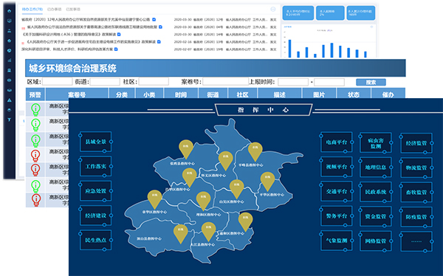The height and width of the screenshot is (276, 443).
Task: Open the 县城全景 panel button
Action: [x=96, y=142]
